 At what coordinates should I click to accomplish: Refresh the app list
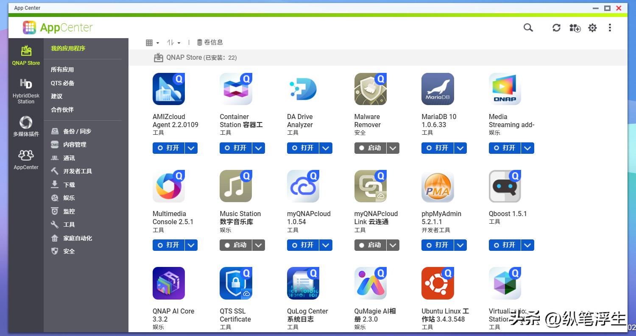click(556, 28)
